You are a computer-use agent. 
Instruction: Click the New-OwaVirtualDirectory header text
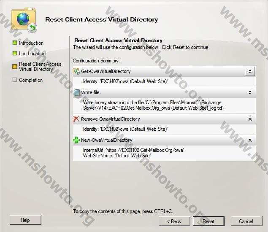pyautogui.click(x=107, y=140)
